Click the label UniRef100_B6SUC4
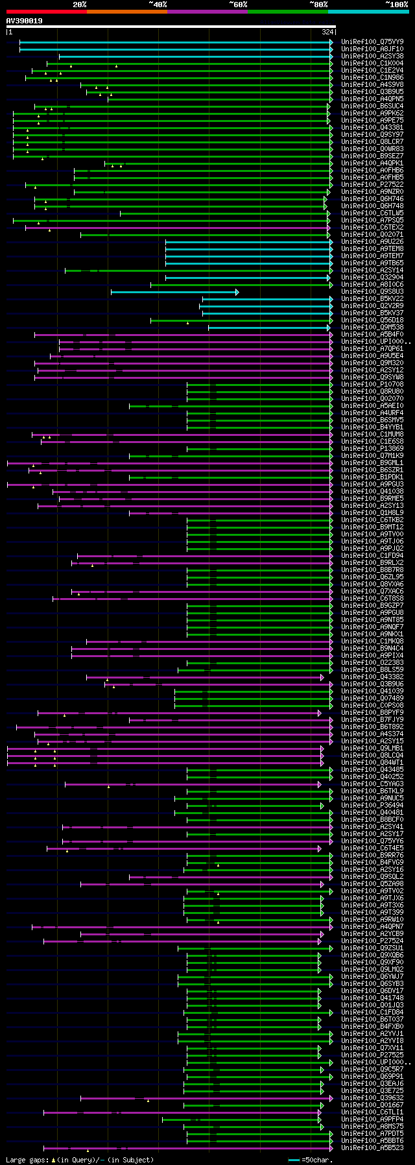The width and height of the screenshot is (415, 1165). (372, 106)
